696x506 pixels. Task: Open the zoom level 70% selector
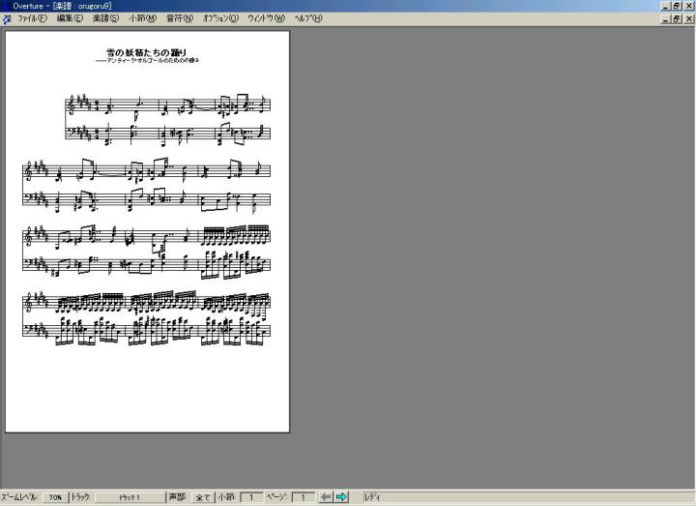(55, 497)
